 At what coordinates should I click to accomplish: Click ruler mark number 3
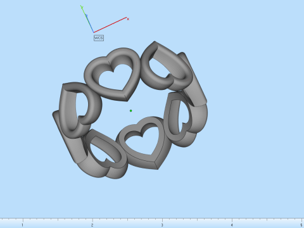(162, 225)
